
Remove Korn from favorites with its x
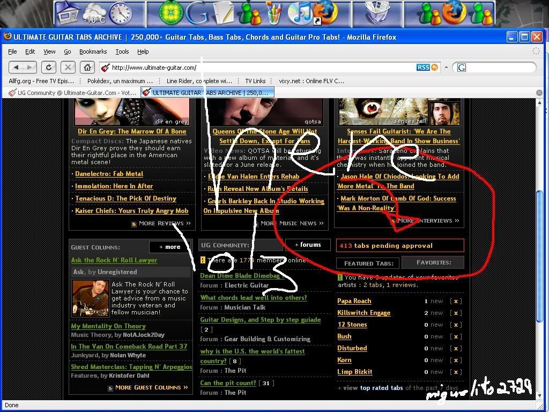click(x=456, y=360)
